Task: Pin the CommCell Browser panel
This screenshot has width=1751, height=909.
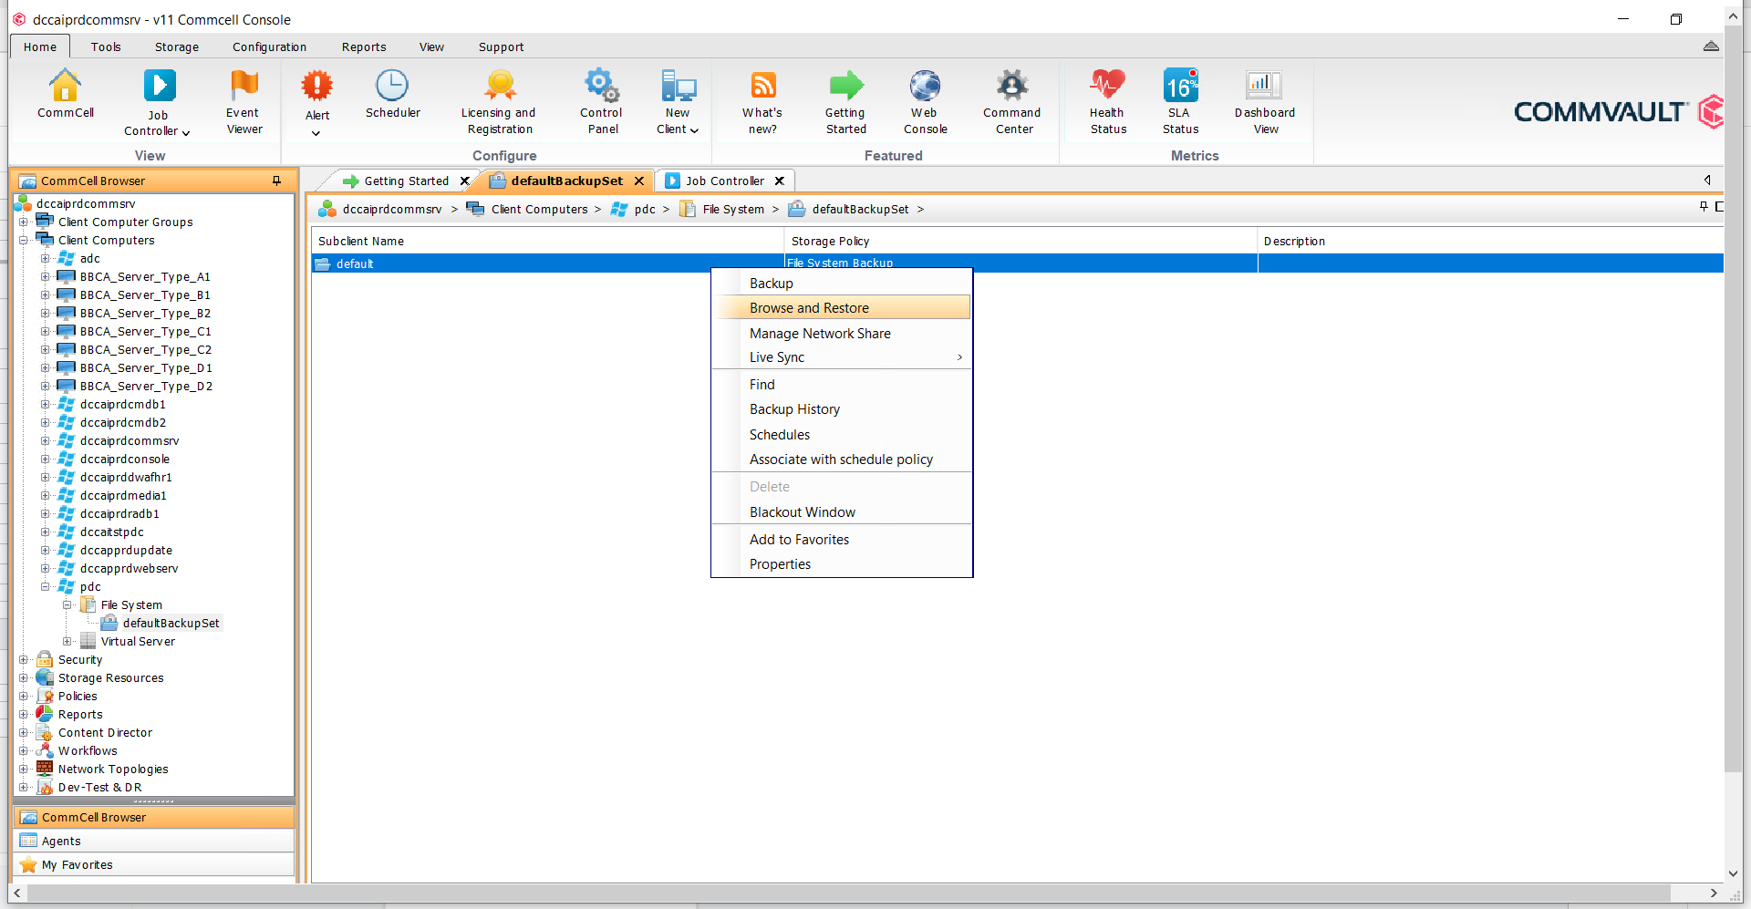Action: pyautogui.click(x=276, y=181)
